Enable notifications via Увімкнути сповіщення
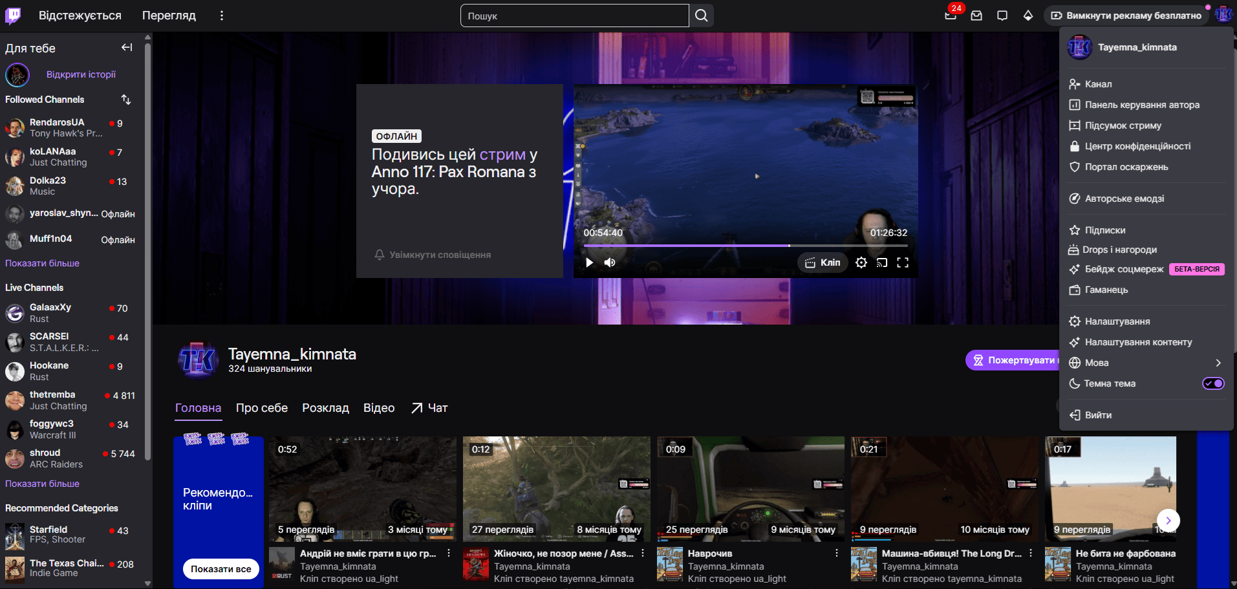Viewport: 1237px width, 589px height. tap(433, 255)
